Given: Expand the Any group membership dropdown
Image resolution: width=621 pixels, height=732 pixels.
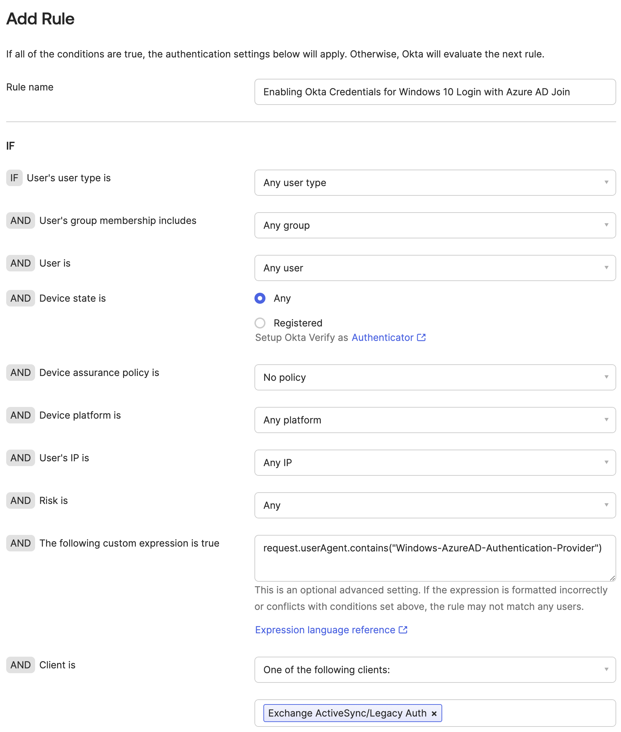Looking at the screenshot, I should click(435, 225).
